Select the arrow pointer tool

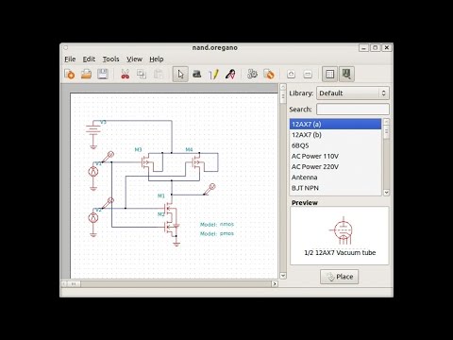(180, 75)
